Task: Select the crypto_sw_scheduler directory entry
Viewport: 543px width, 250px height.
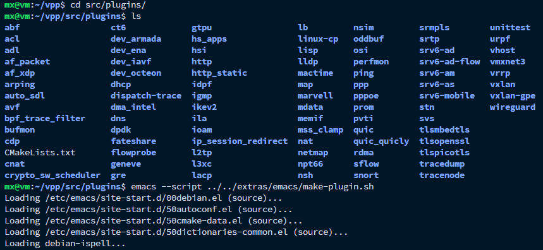Action: pyautogui.click(x=52, y=176)
